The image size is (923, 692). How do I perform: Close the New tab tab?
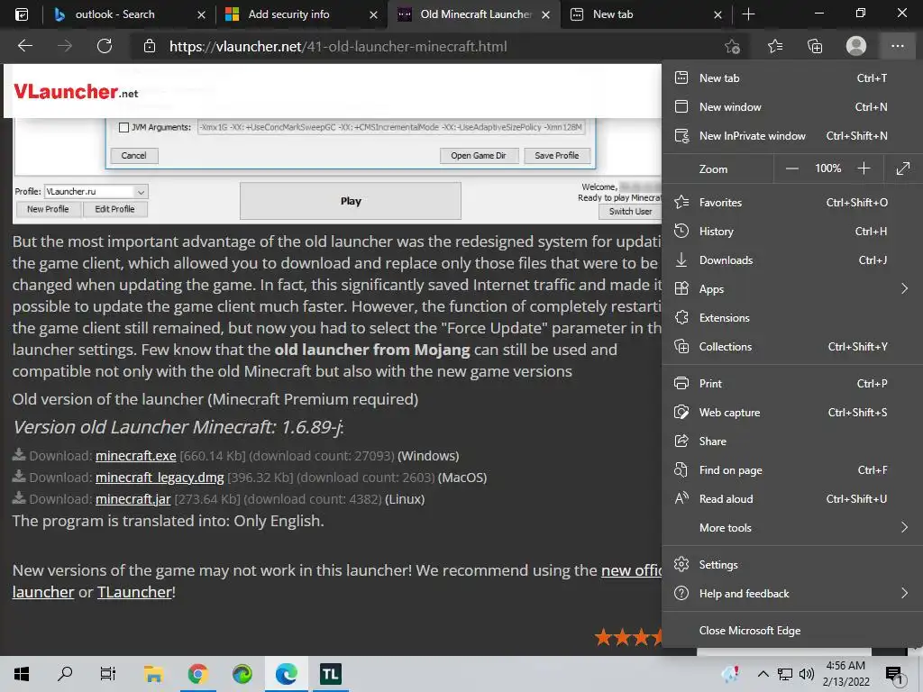coord(717,14)
